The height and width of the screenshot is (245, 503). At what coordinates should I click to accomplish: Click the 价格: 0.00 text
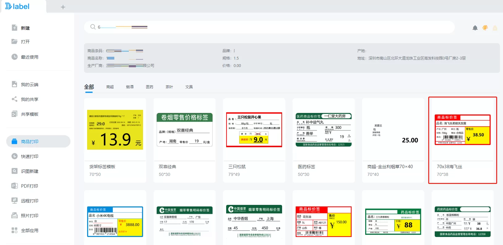coord(232,66)
